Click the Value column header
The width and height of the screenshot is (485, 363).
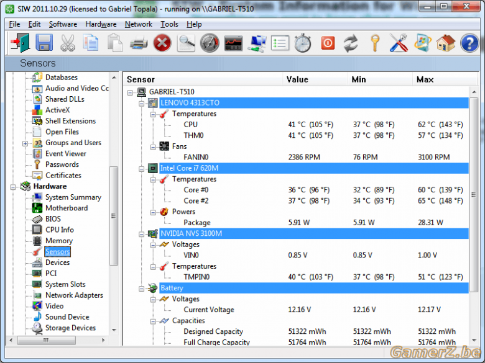[x=315, y=79]
